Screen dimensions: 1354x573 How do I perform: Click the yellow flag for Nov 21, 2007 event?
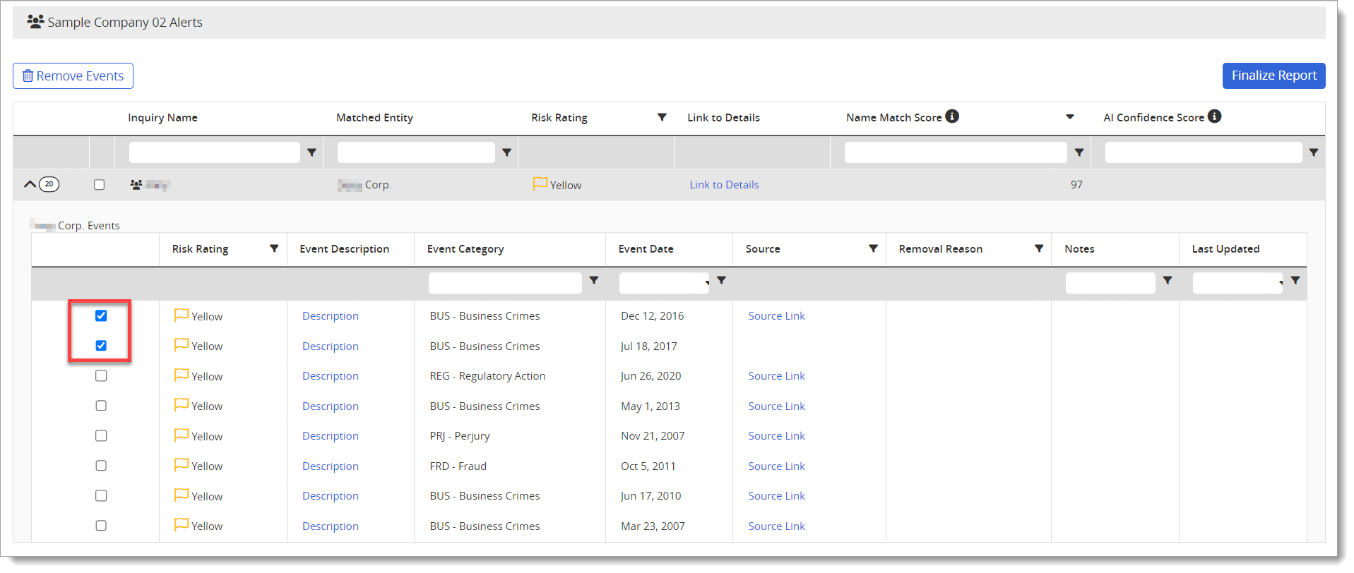(x=182, y=435)
